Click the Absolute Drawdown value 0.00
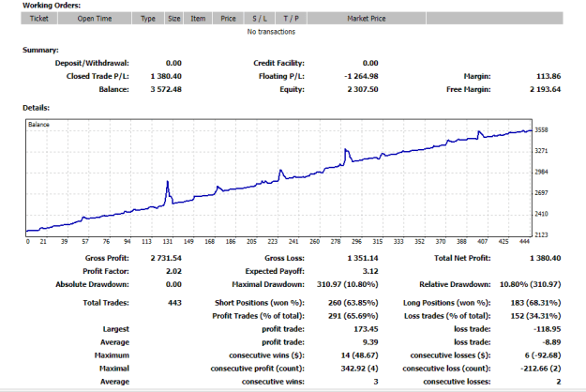This screenshot has height=392, width=586. [x=173, y=284]
